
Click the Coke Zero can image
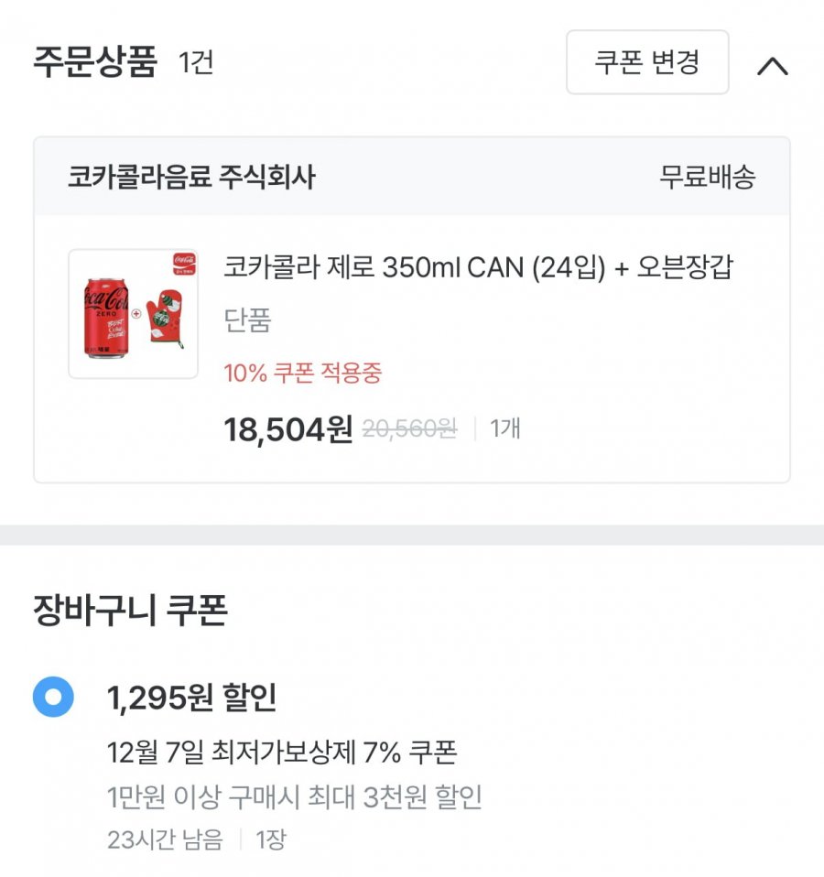pyautogui.click(x=107, y=316)
